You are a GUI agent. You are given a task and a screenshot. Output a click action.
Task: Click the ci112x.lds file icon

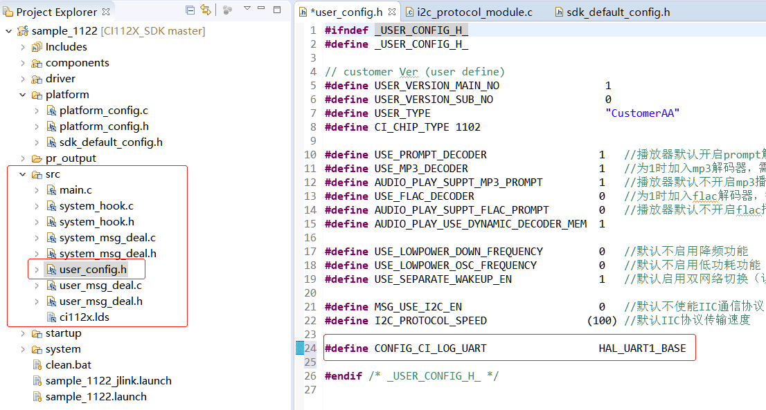pyautogui.click(x=51, y=317)
